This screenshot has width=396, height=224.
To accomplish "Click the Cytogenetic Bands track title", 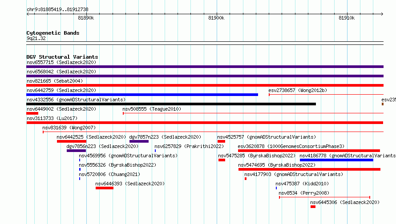I will [x=53, y=33].
